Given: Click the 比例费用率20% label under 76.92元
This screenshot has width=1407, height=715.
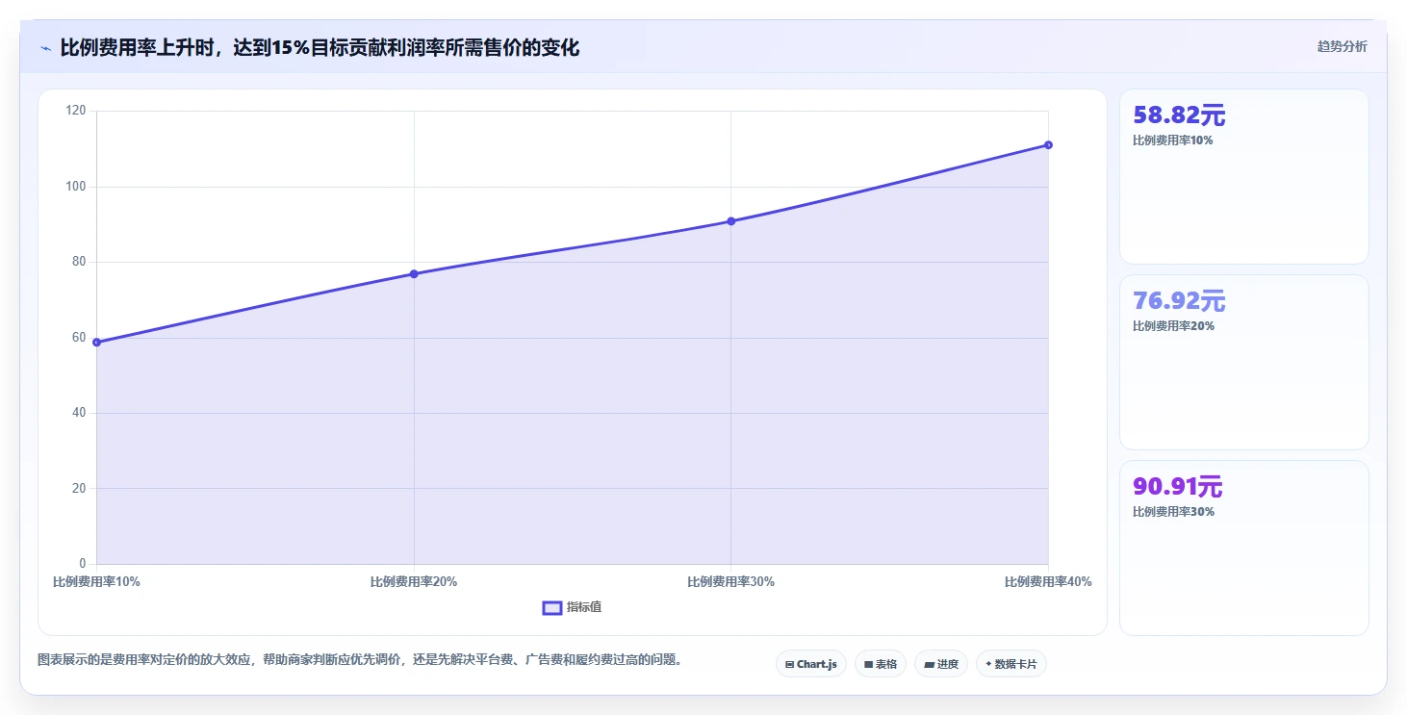Looking at the screenshot, I should pos(1173,326).
